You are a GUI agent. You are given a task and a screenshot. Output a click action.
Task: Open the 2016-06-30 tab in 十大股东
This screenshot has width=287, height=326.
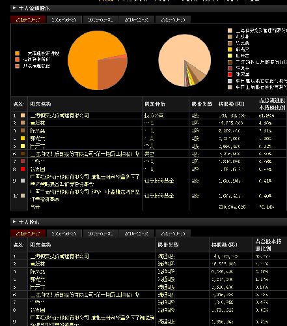(64, 233)
